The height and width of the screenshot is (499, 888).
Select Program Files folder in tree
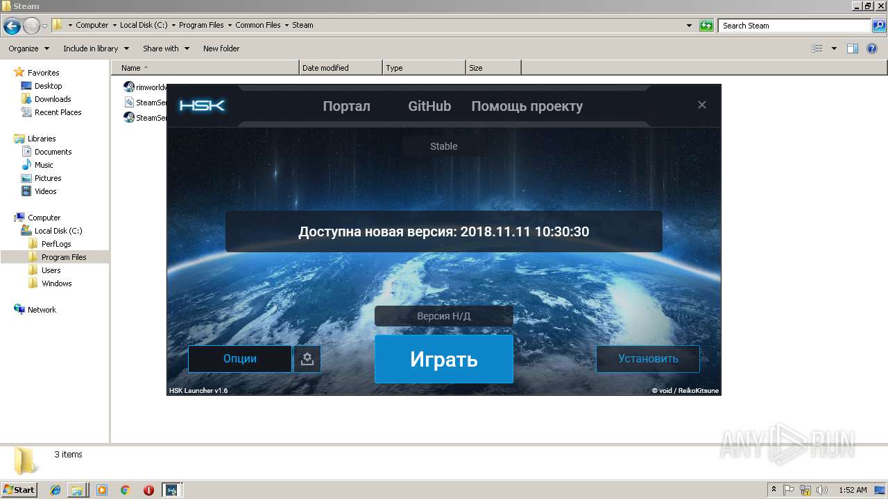click(x=64, y=257)
